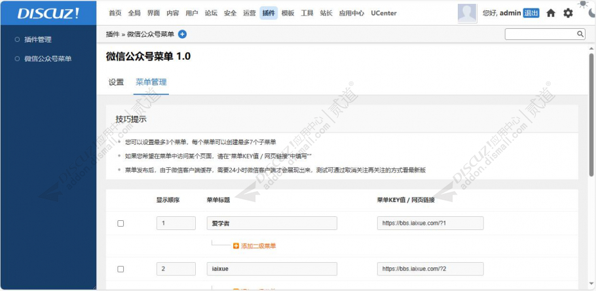The width and height of the screenshot is (596, 291).
Task: Click the vertical scrollbar thumb
Action: pyautogui.click(x=591, y=114)
